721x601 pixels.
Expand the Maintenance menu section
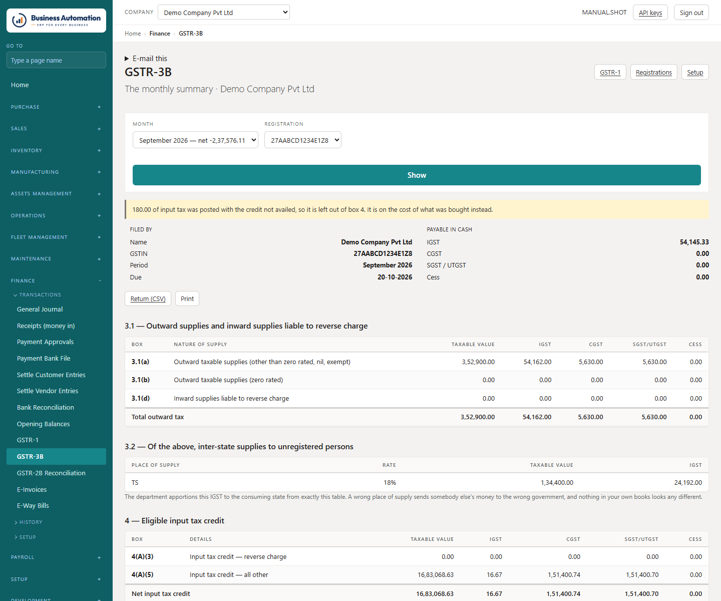tap(56, 259)
